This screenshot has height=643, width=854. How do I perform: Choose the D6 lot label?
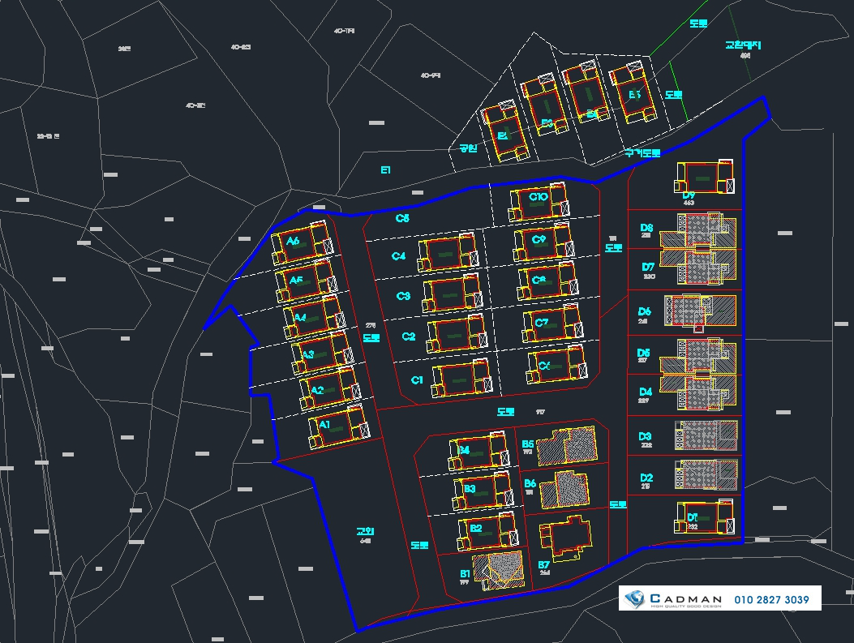pos(644,311)
